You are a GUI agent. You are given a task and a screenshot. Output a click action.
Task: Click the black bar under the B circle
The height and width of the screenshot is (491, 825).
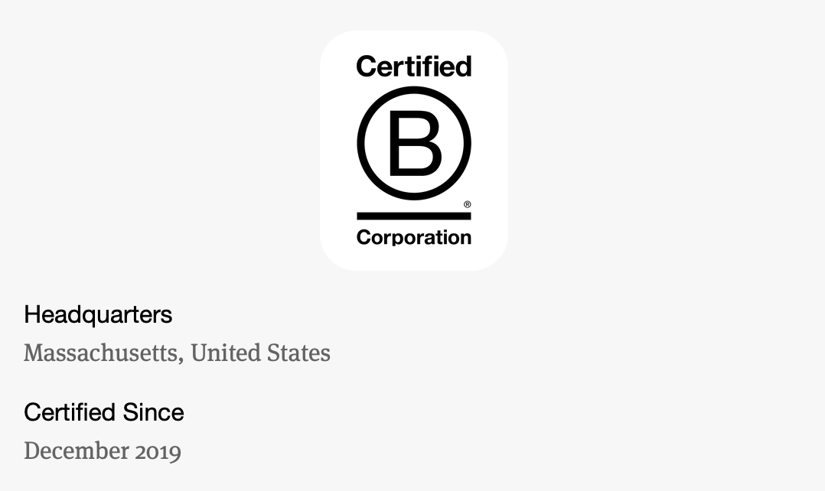tap(413, 216)
